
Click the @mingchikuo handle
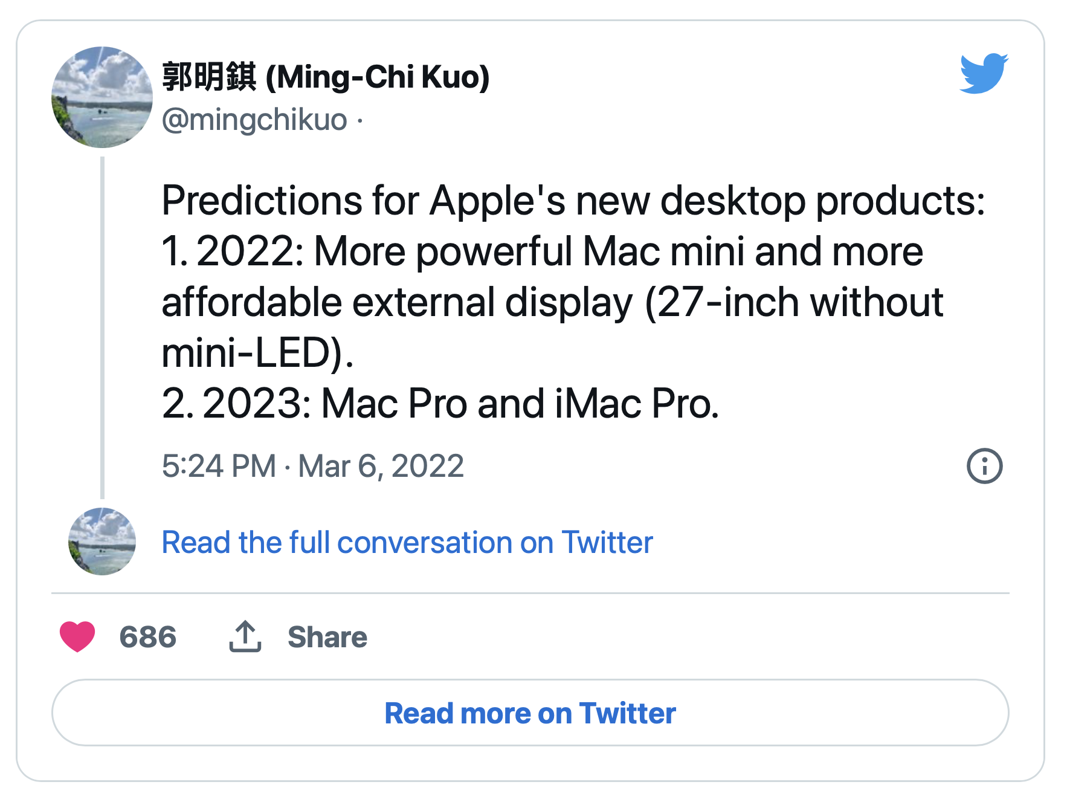tap(254, 120)
